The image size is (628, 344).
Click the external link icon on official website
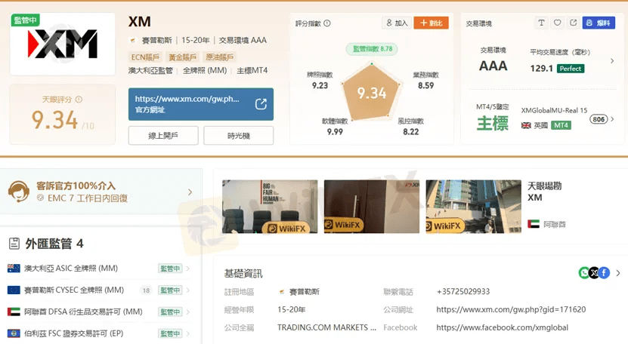pos(261,104)
